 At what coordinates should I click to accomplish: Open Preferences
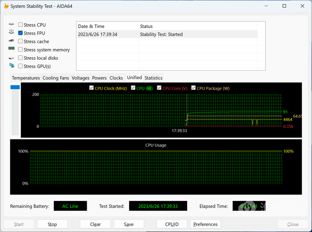click(x=205, y=224)
